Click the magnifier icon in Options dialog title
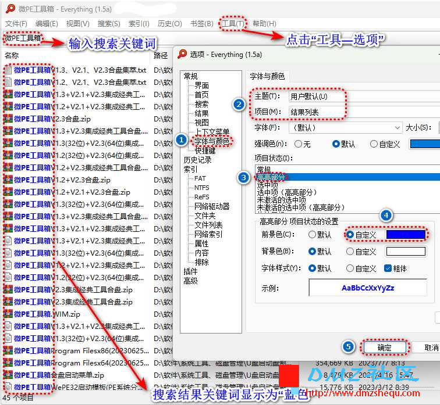 click(182, 54)
